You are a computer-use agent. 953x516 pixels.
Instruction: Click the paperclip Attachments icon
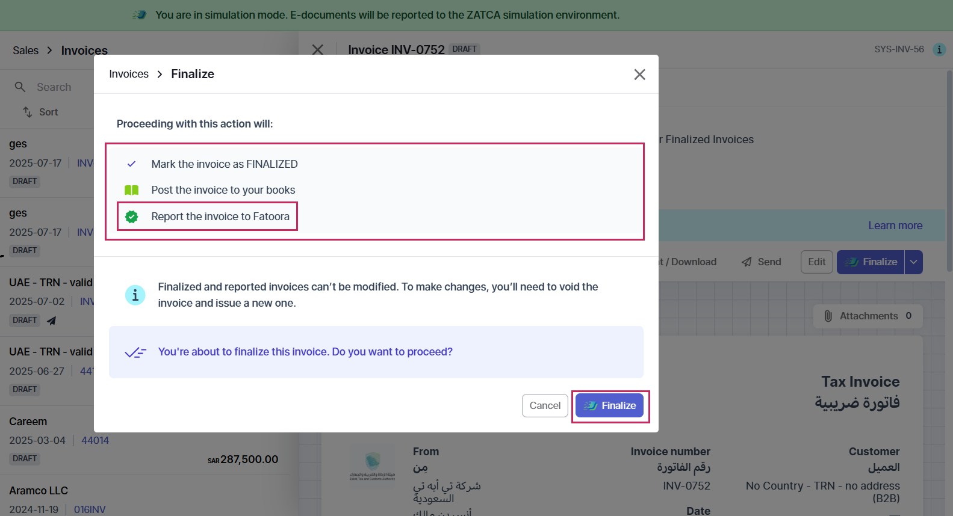[x=828, y=316]
